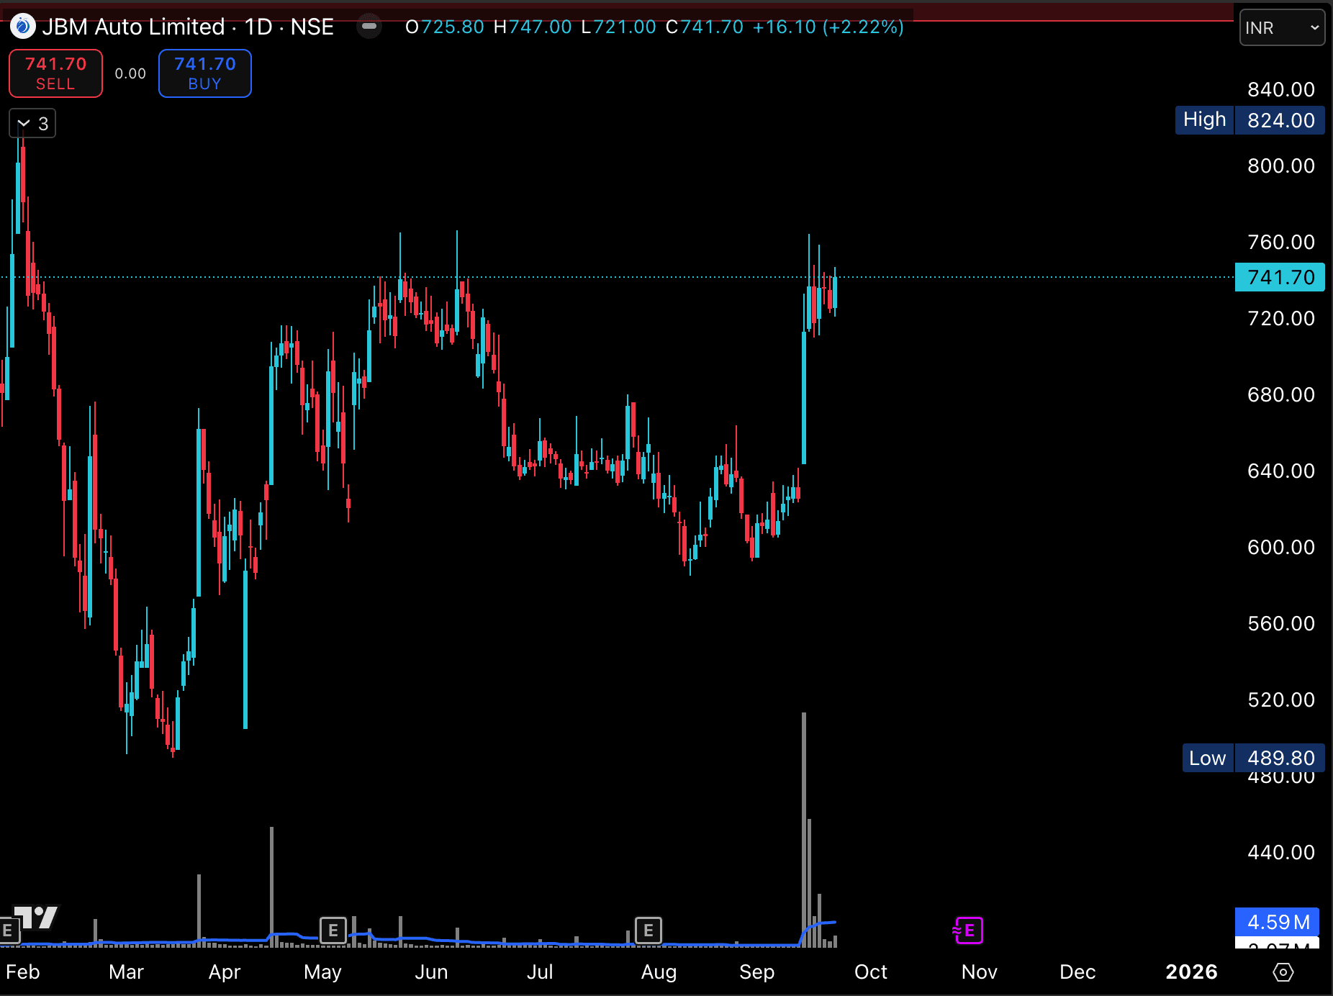Screen dimensions: 1333x996
Task: Click the 741.70 SELL button
Action: (x=55, y=73)
